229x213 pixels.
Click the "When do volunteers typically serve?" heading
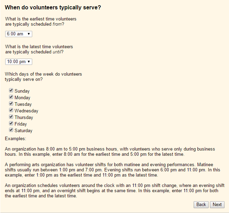coord(53,7)
